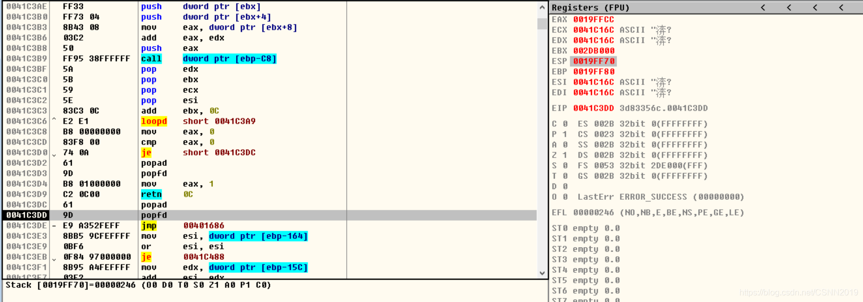This screenshot has height=302, width=863.
Task: Click the D direction flag value
Action: (x=565, y=186)
